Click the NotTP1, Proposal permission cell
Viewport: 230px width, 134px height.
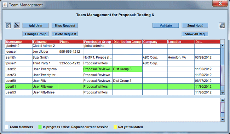(x=98, y=58)
